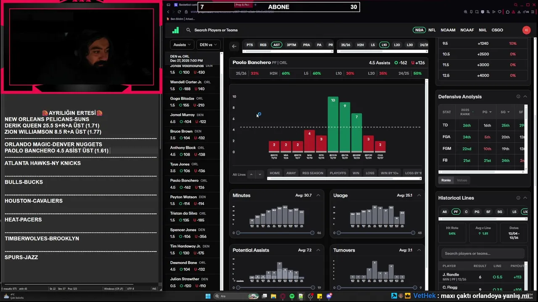Image resolution: width=538 pixels, height=302 pixels.
Task: Click the info icon in Historical Lines
Action: coord(518,198)
